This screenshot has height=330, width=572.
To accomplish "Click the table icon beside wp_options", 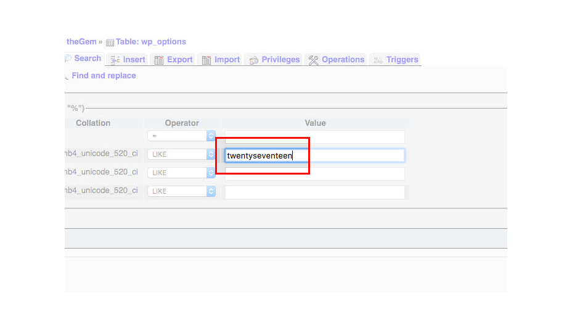I will pyautogui.click(x=110, y=43).
